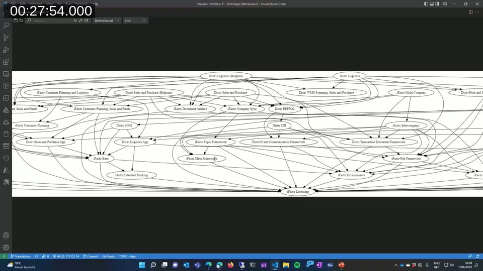
Task: Open the notifications bell in status bar
Action: (477, 256)
